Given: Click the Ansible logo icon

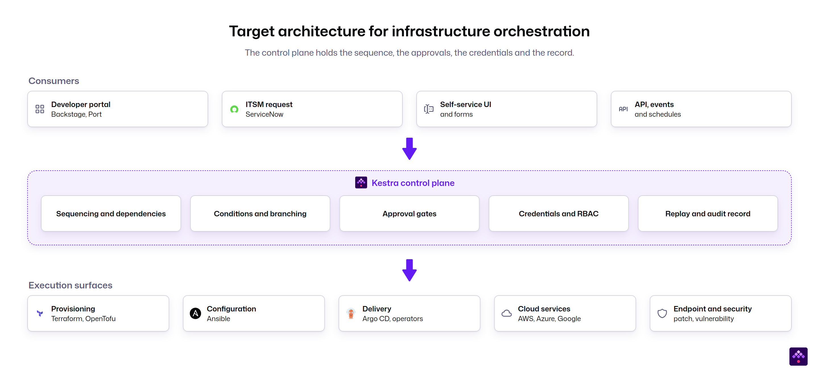Looking at the screenshot, I should click(x=195, y=313).
